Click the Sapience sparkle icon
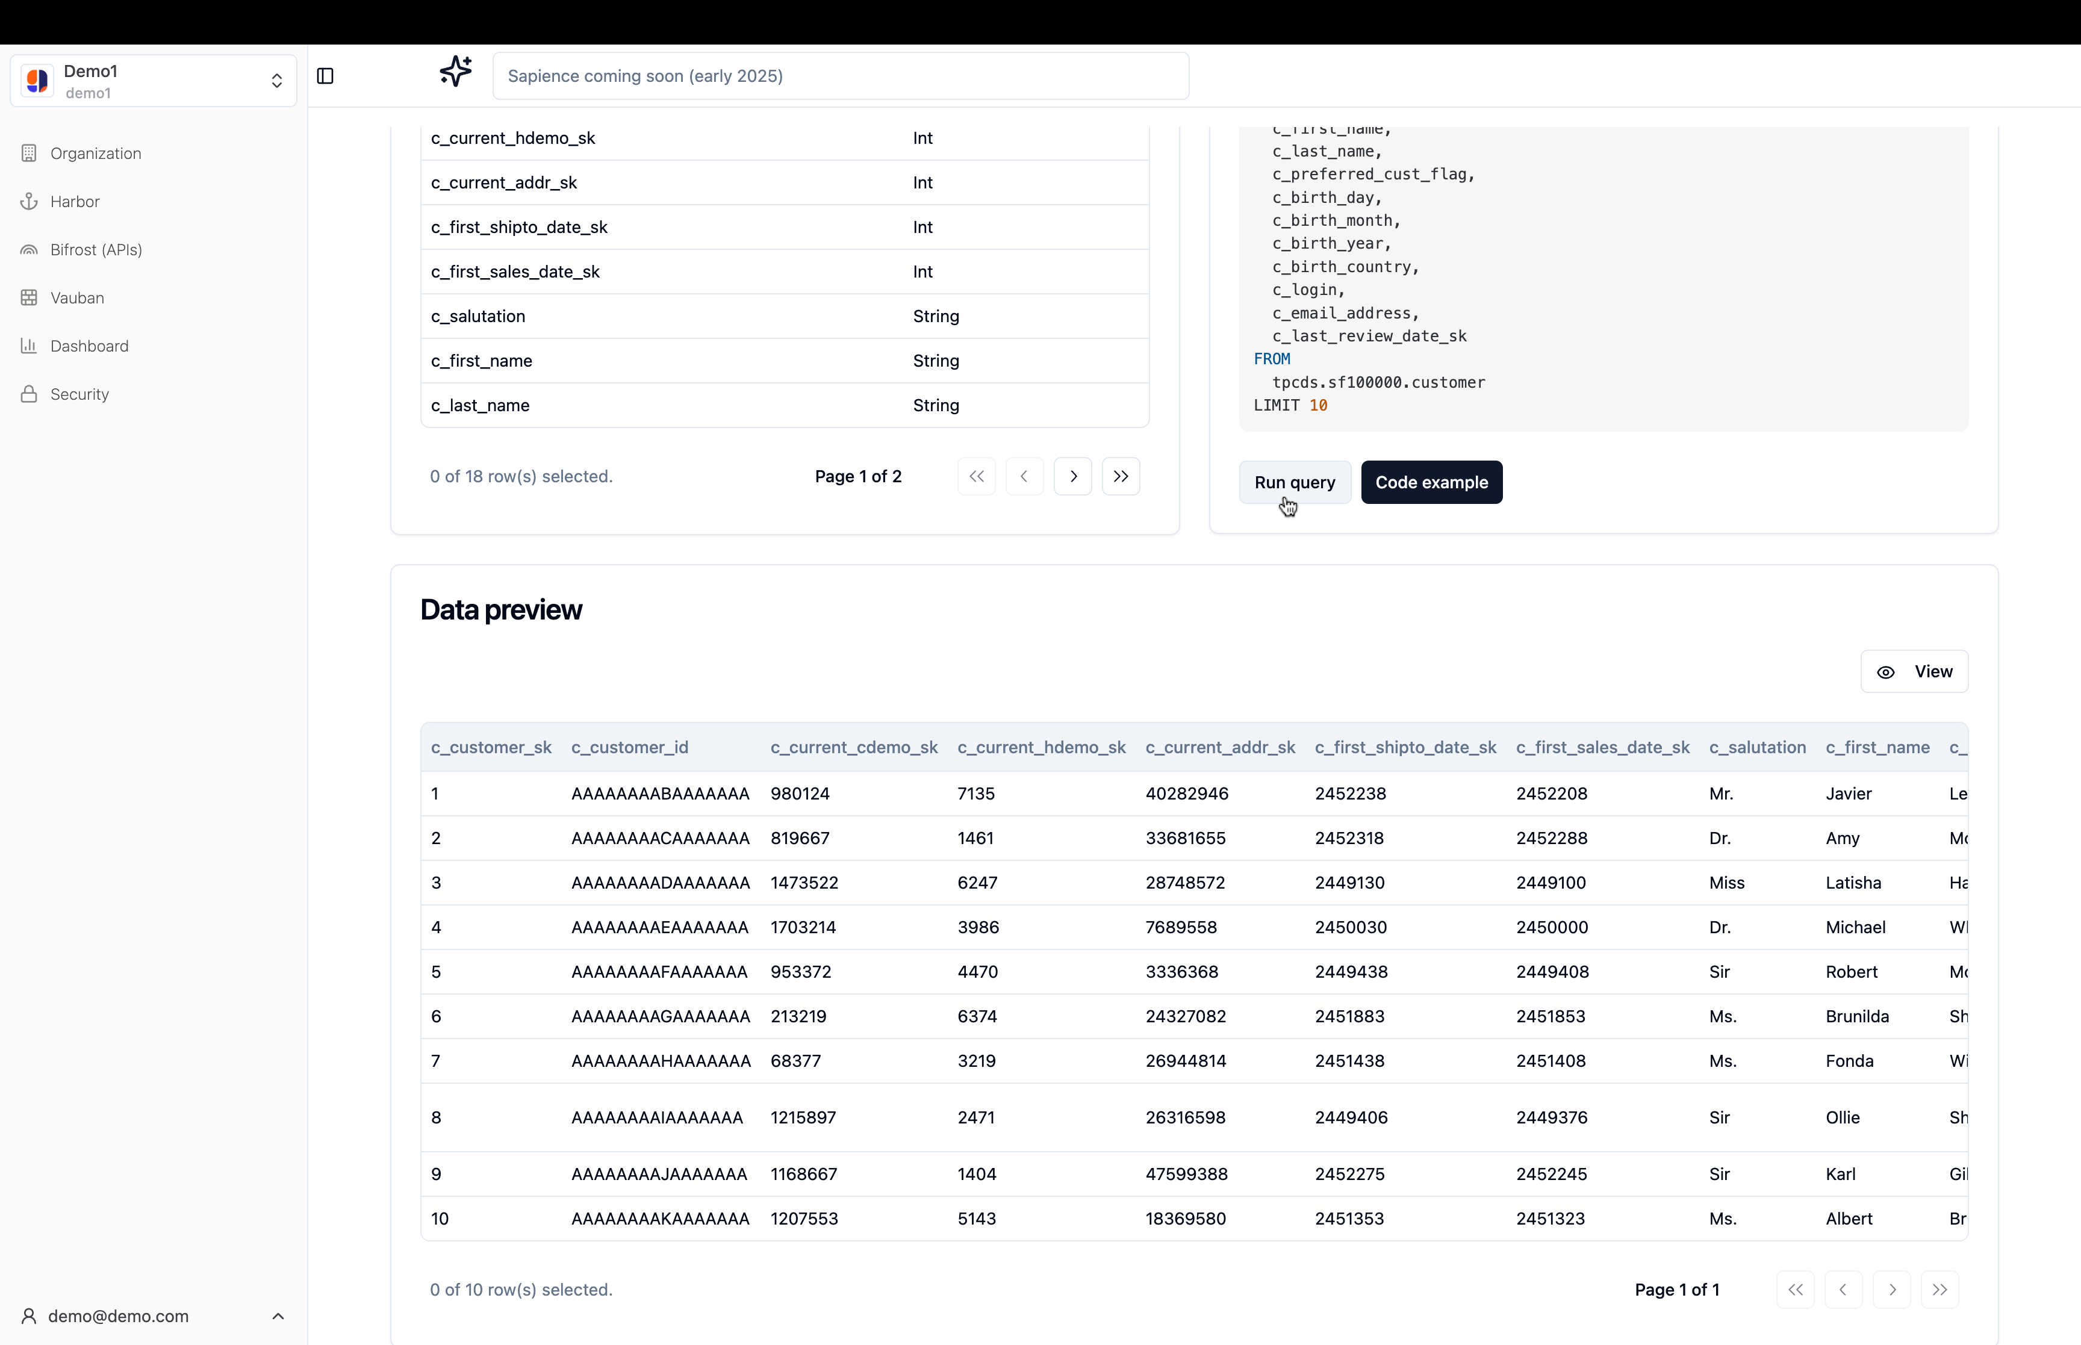Screen dimensions: 2081x1345 pos(456,71)
